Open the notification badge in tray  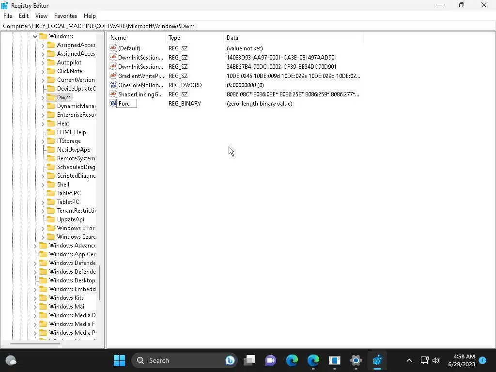coord(482,360)
